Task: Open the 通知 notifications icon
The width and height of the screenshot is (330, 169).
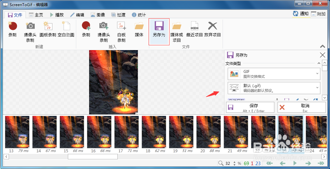Action: pos(301,14)
